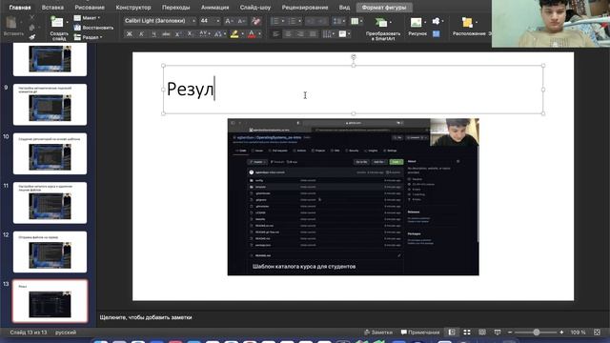This screenshot has width=610, height=343.
Task: Toggle superscript formatting
Action: point(178,34)
